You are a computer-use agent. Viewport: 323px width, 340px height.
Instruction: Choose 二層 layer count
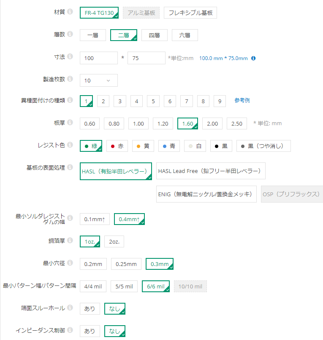pos(124,35)
